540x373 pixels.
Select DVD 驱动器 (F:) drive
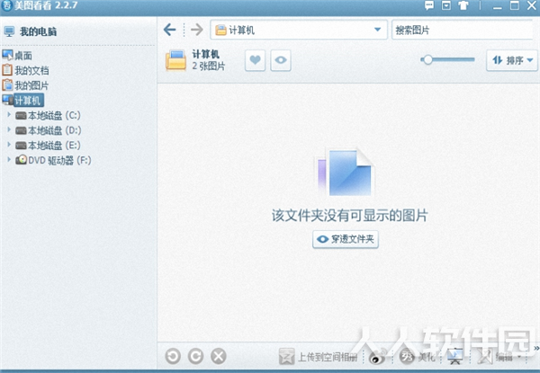pyautogui.click(x=53, y=160)
